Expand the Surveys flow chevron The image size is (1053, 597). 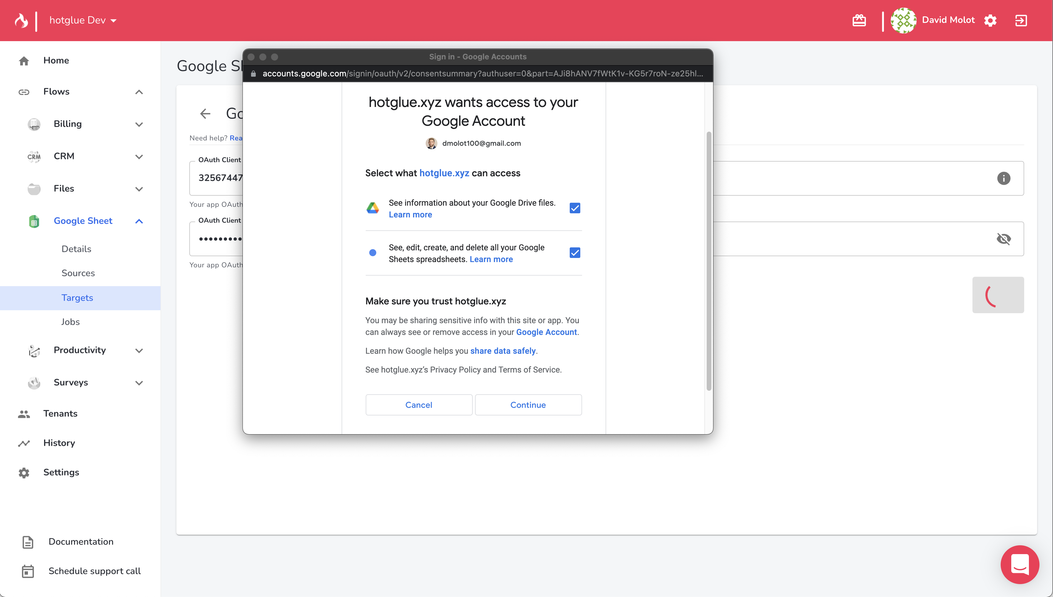[x=139, y=383]
